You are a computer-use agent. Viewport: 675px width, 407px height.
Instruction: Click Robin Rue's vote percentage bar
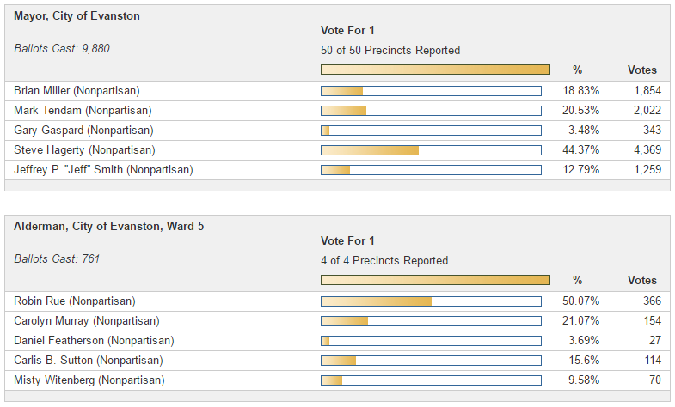pos(431,301)
